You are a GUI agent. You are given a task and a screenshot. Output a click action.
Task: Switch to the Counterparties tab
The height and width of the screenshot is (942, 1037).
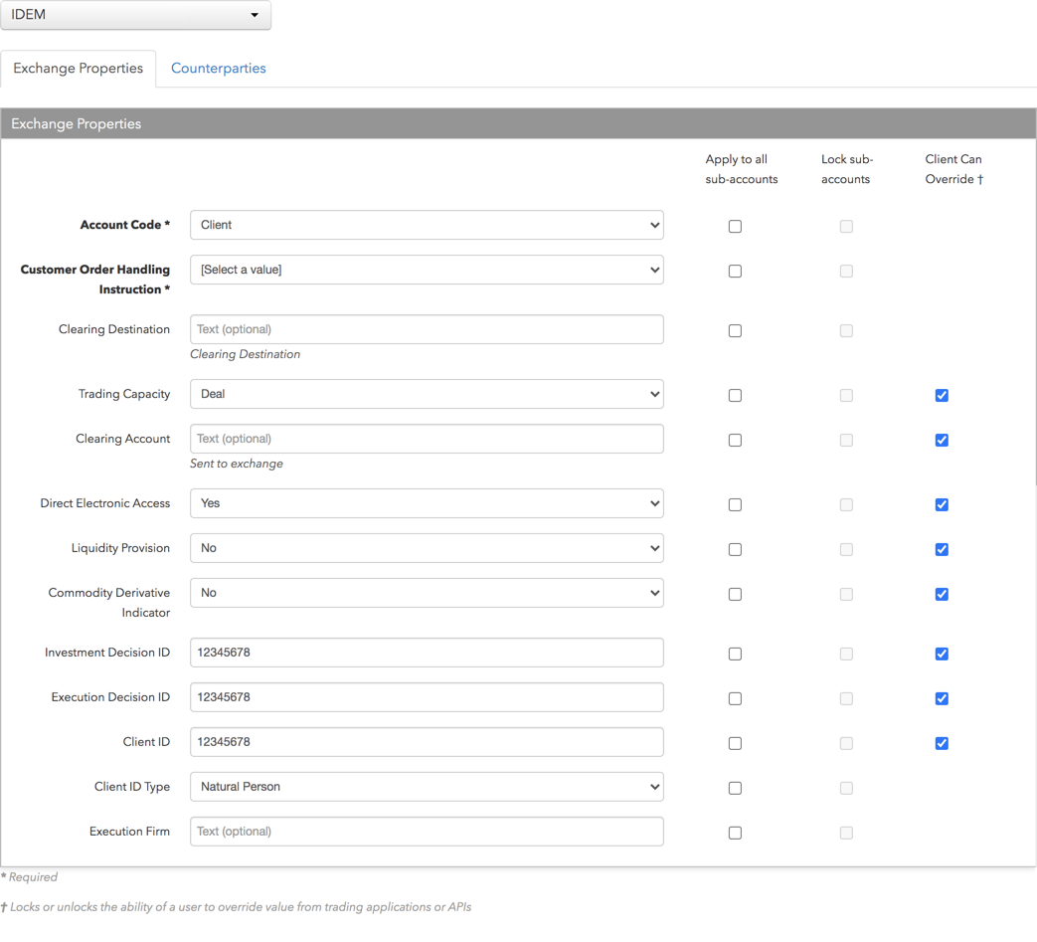click(218, 68)
